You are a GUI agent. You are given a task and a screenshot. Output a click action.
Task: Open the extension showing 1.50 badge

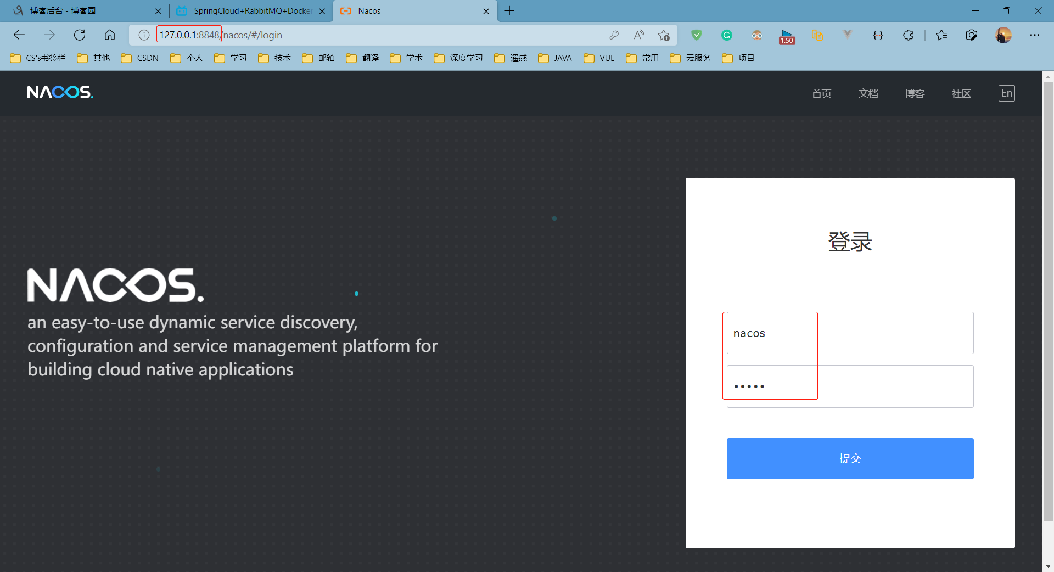pyautogui.click(x=787, y=36)
